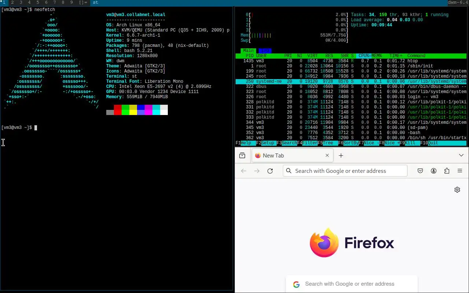Open the Firefox hamburger application menu
Viewport: 469px width, 293px height.
[460, 171]
